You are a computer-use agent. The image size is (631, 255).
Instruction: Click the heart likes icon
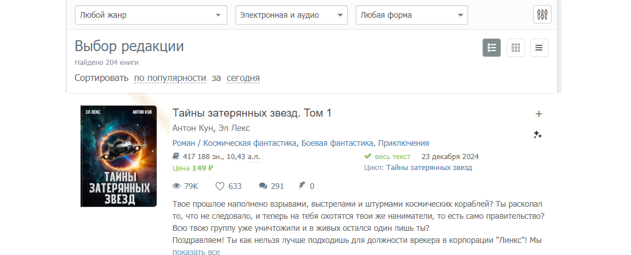click(x=219, y=186)
